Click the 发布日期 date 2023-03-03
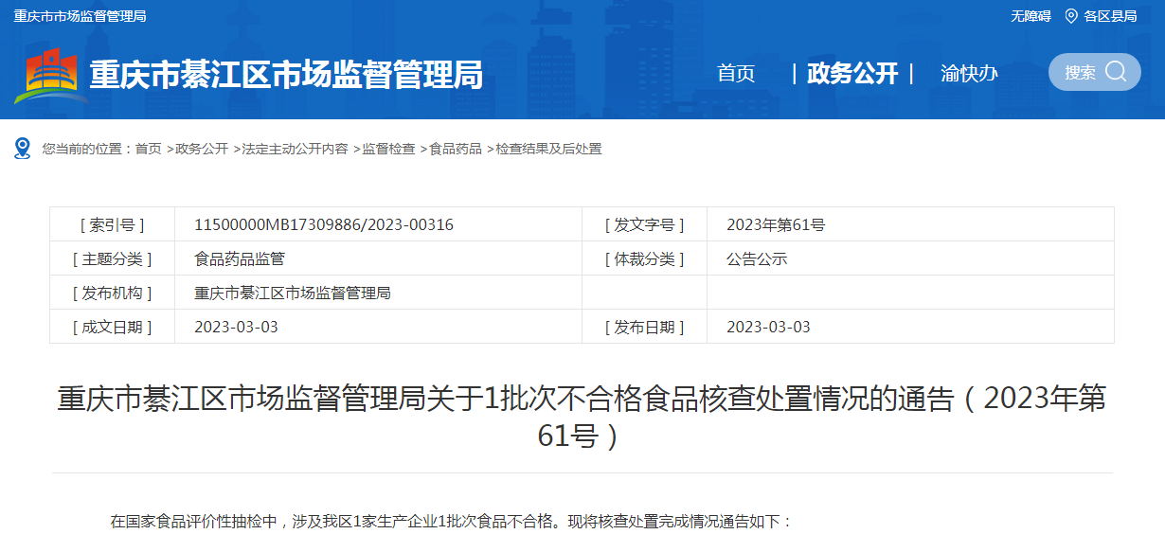Screen dimensions: 1165x534 pyautogui.click(x=768, y=327)
